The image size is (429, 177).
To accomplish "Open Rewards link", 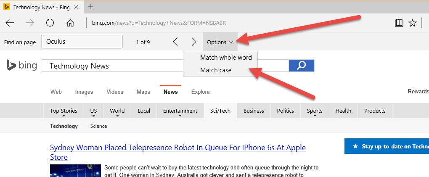I will 418,91.
